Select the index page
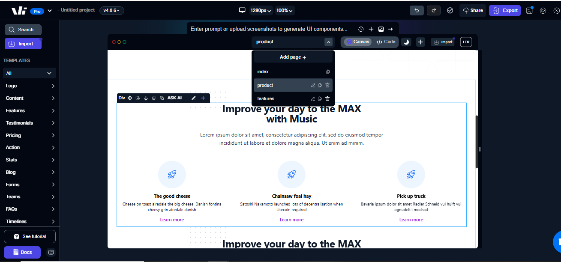Viewport: 561px width, 262px height. pyautogui.click(x=293, y=72)
